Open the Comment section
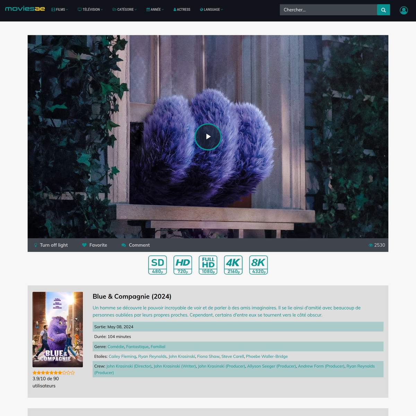Image resolution: width=416 pixels, height=416 pixels. 136,245
